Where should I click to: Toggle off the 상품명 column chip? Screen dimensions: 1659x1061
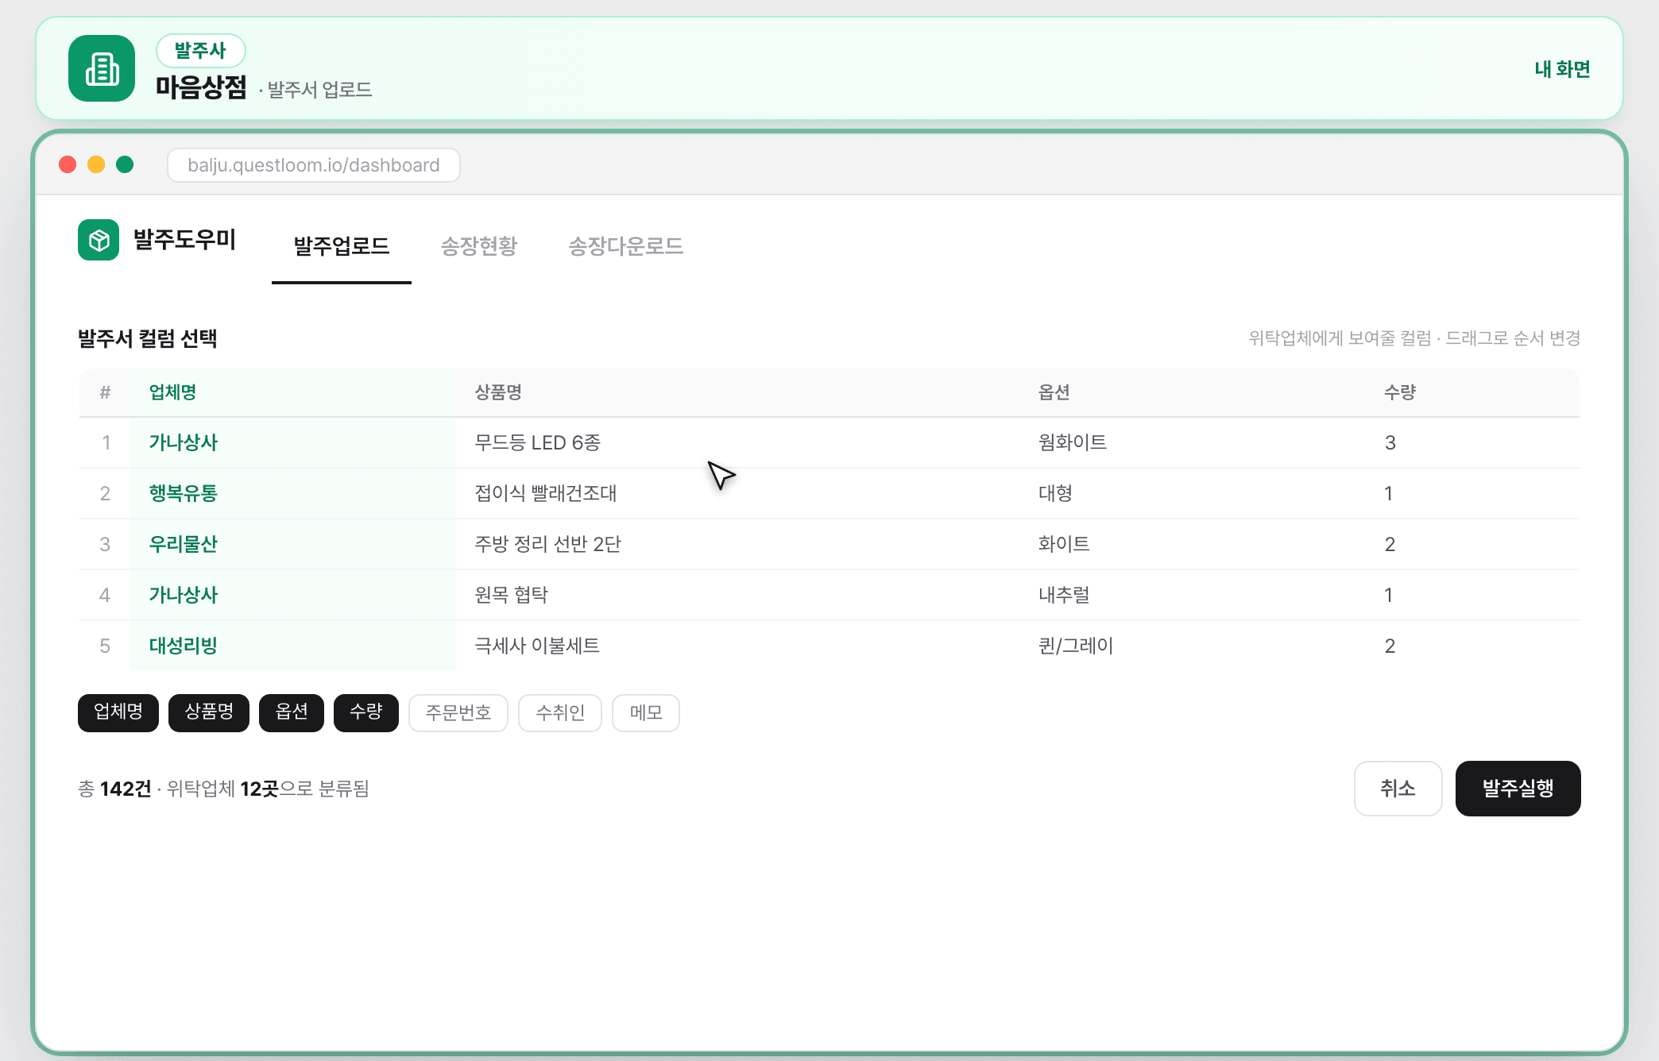click(x=209, y=712)
